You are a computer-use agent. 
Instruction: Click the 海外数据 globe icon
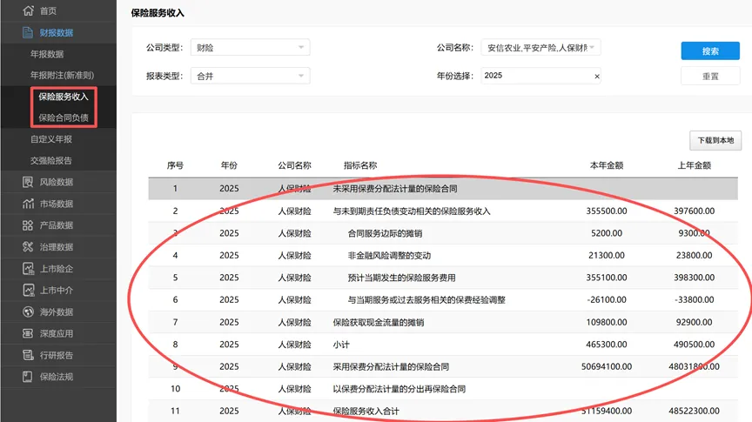pos(28,311)
